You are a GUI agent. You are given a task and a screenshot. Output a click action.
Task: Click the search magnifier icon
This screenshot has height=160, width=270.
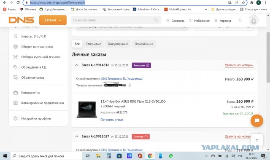coord(156,20)
